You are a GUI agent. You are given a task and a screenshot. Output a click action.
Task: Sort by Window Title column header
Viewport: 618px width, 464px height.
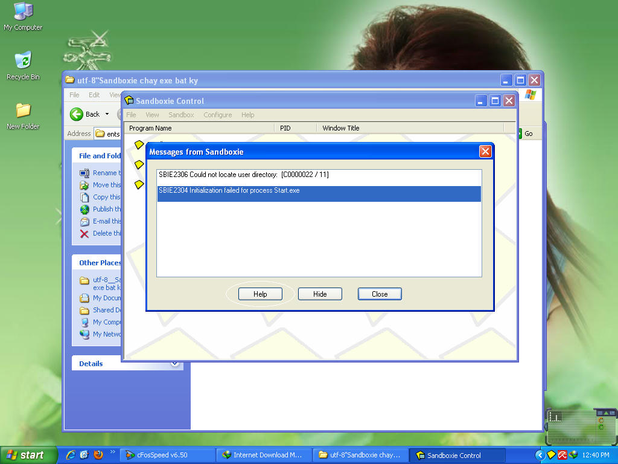coord(410,128)
